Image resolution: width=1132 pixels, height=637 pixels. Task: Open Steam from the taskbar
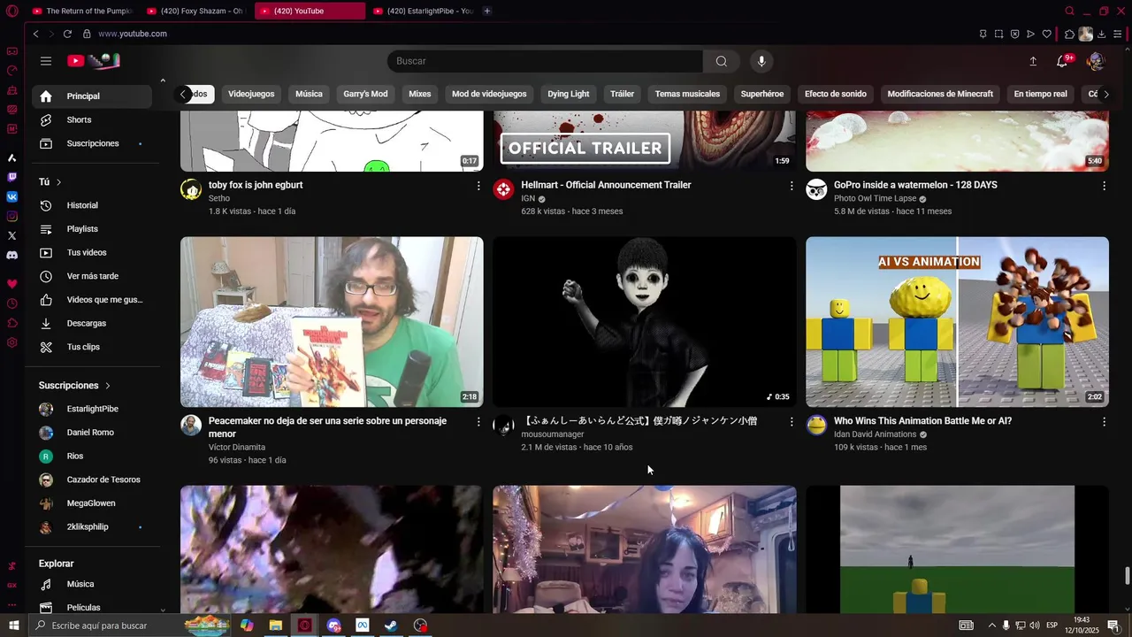coord(391,625)
